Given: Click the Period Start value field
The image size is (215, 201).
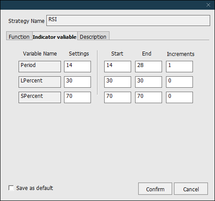Looking at the screenshot, I should tap(117, 67).
